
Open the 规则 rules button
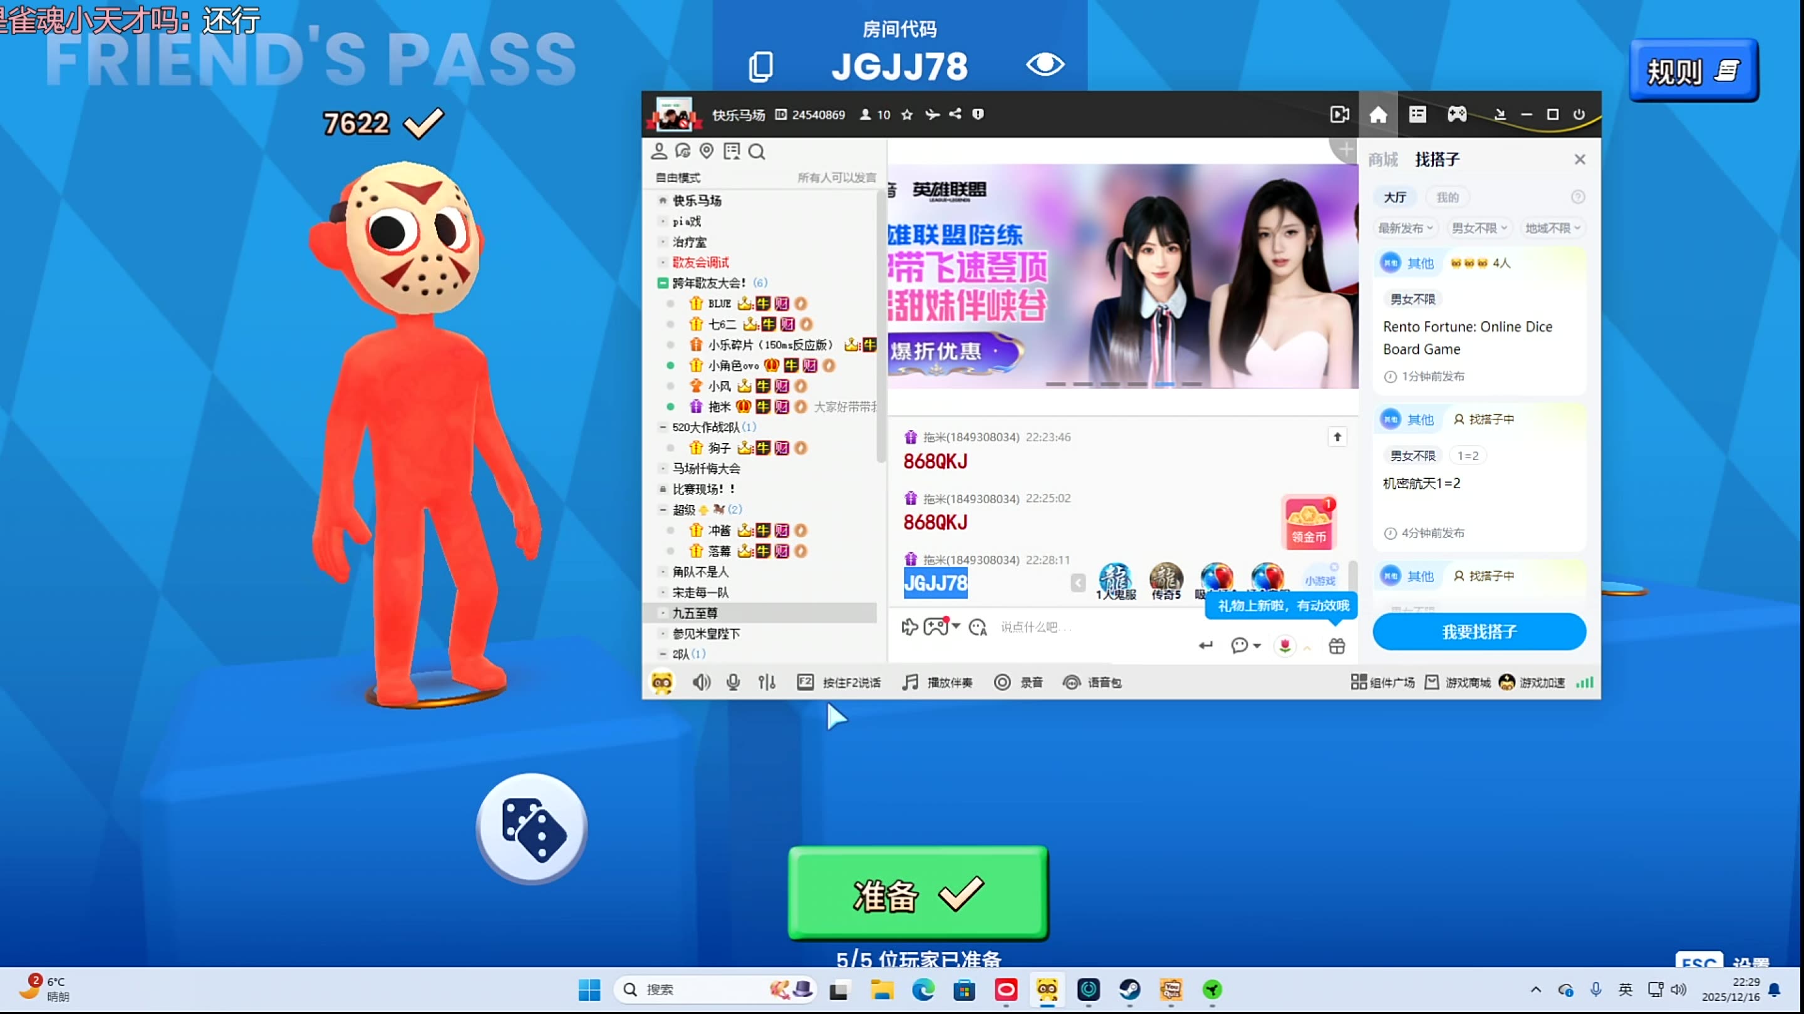tap(1693, 71)
